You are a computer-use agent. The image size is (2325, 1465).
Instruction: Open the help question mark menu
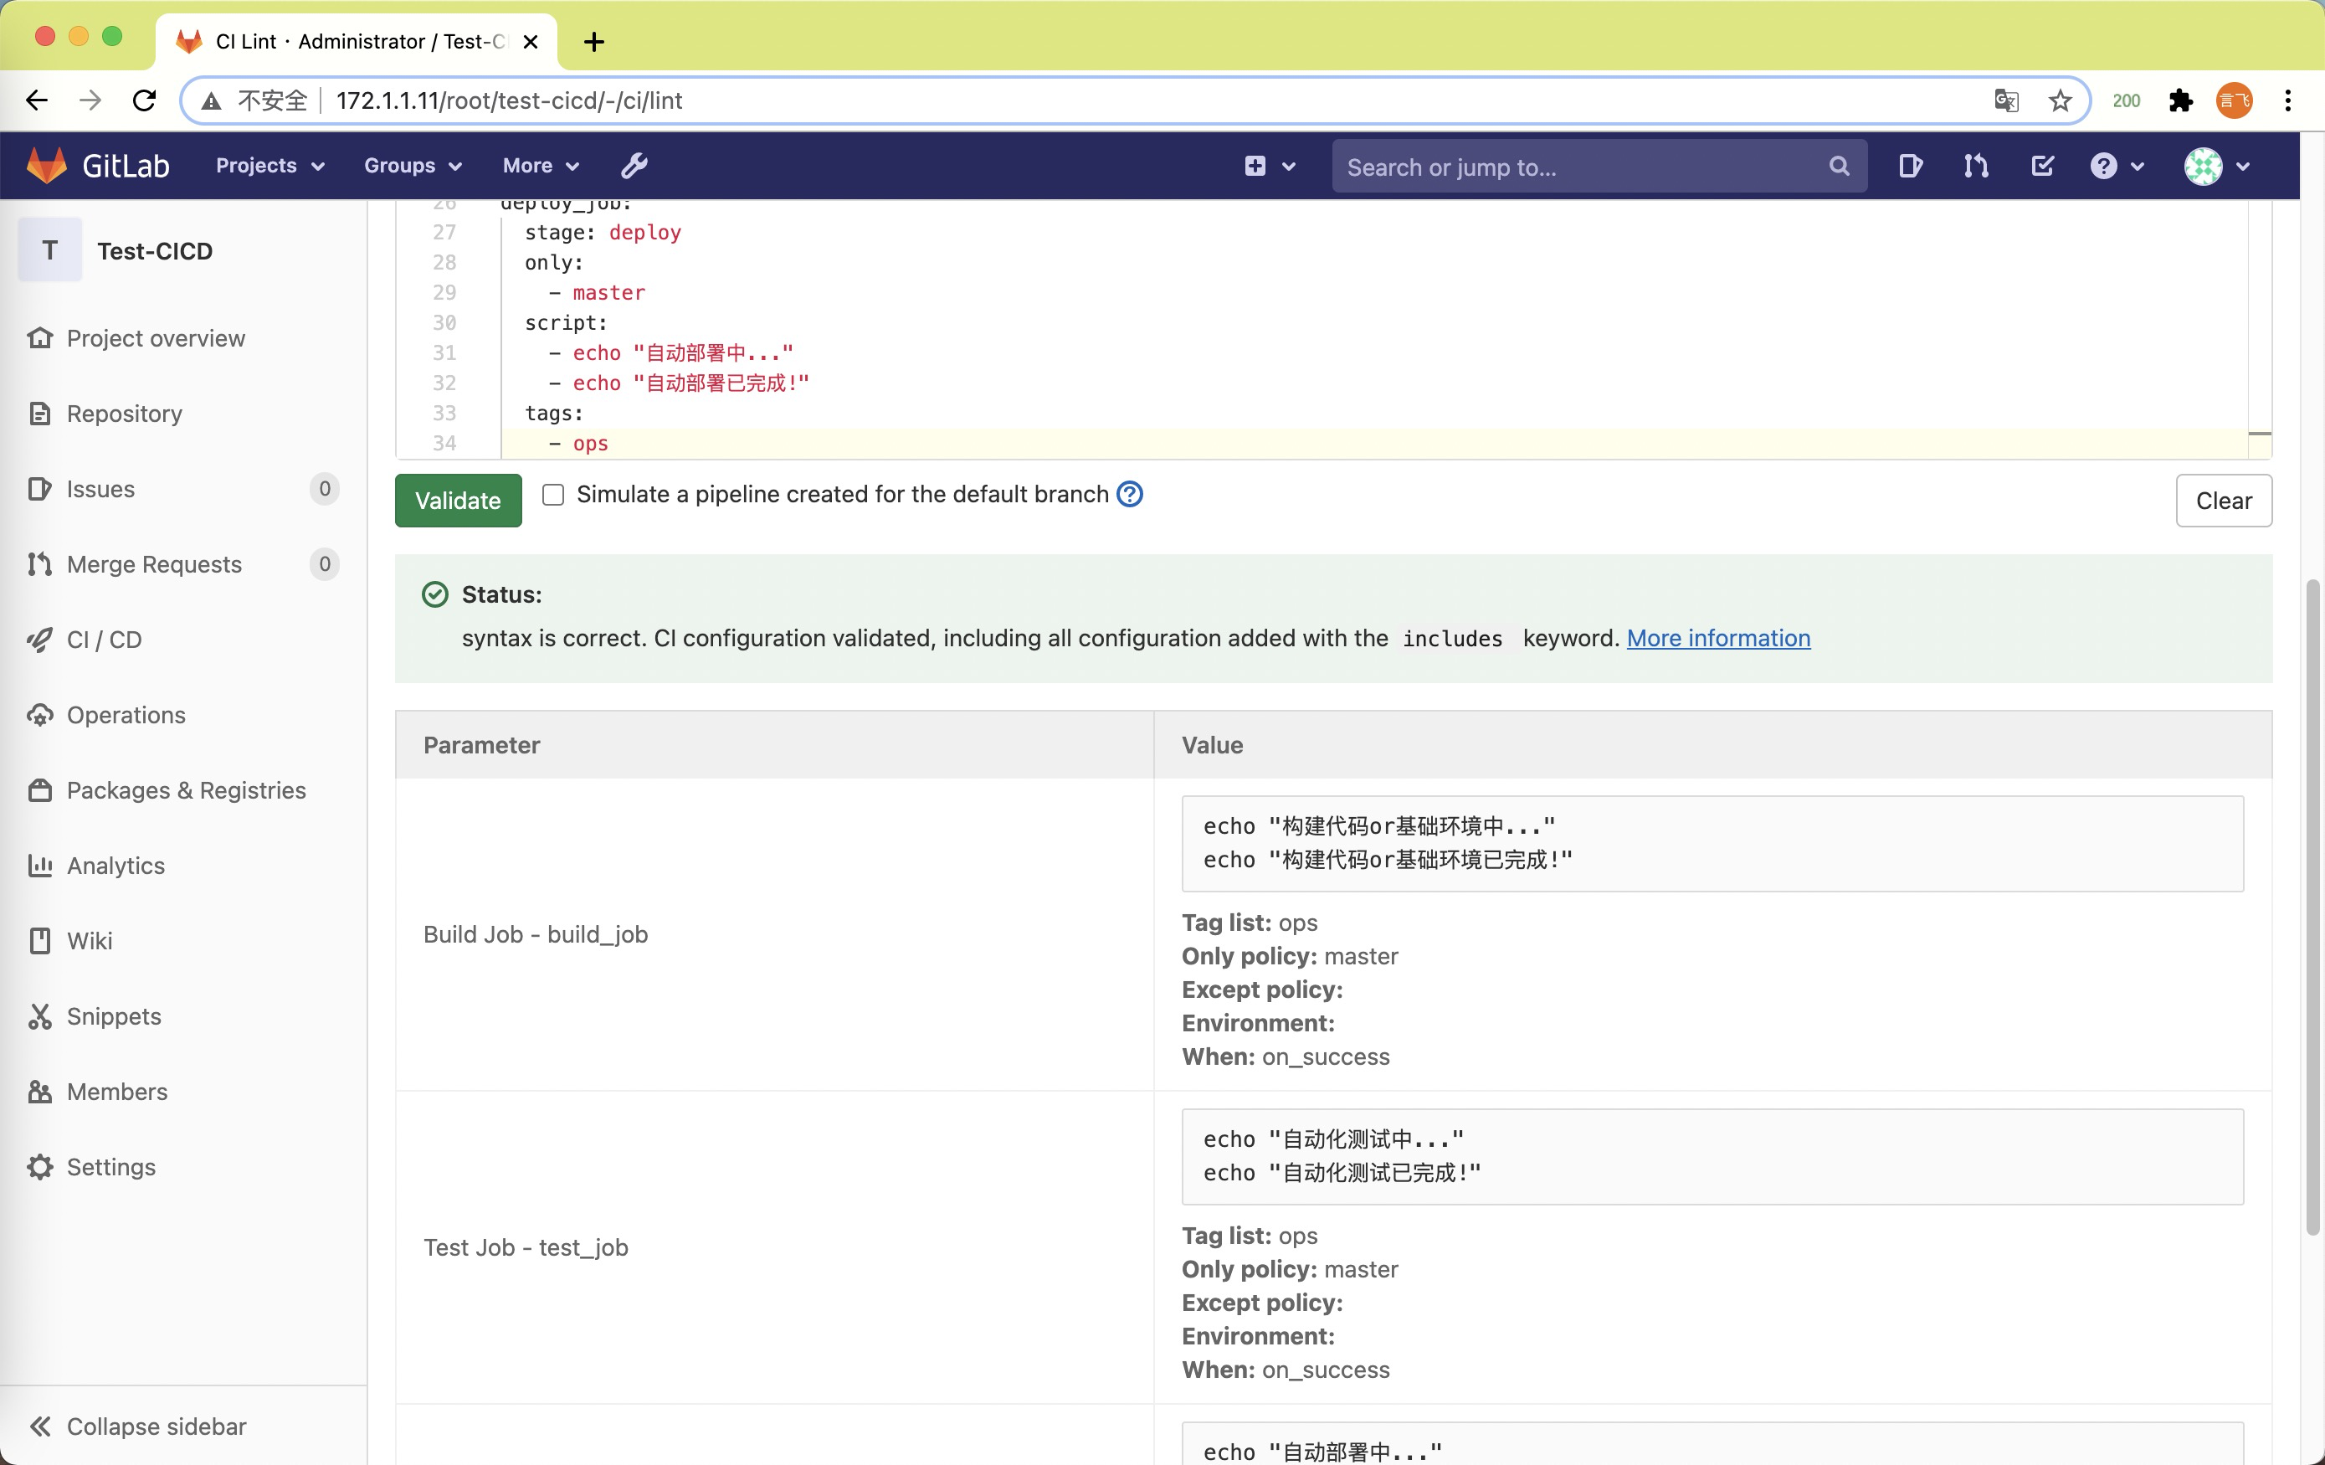point(2117,166)
